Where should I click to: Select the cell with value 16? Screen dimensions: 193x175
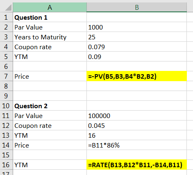tap(136, 135)
